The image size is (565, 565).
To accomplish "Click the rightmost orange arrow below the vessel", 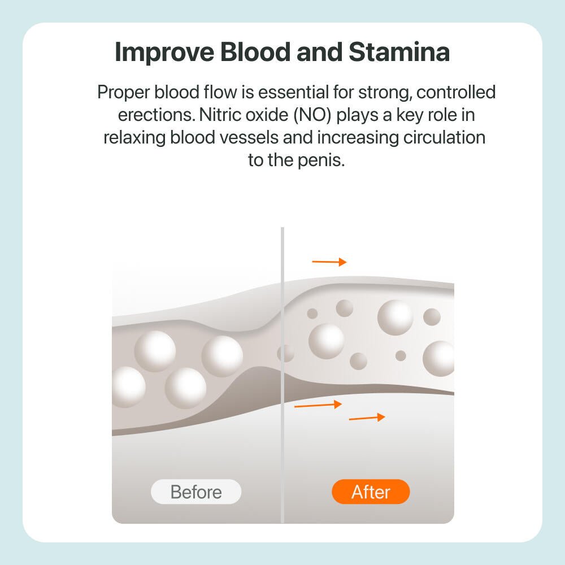I will pos(367,418).
